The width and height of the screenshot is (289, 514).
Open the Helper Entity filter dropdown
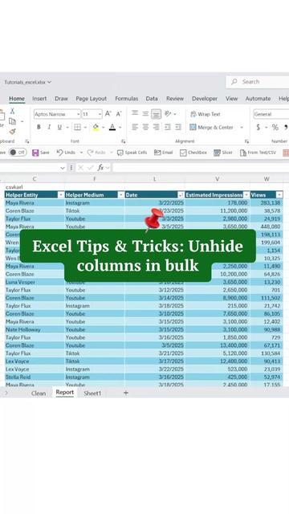click(x=61, y=195)
